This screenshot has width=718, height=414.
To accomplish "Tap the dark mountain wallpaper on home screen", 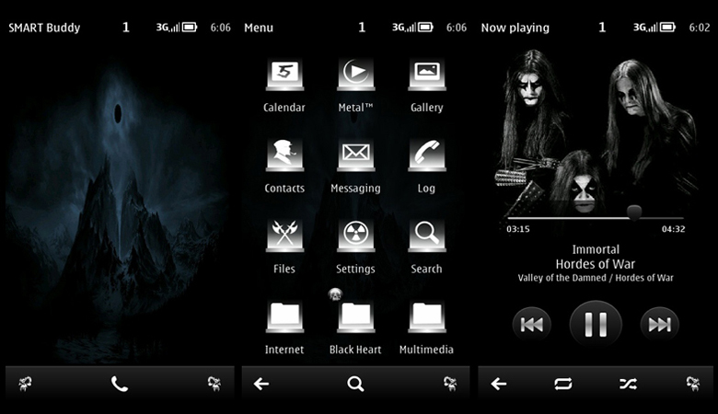I will tap(120, 206).
